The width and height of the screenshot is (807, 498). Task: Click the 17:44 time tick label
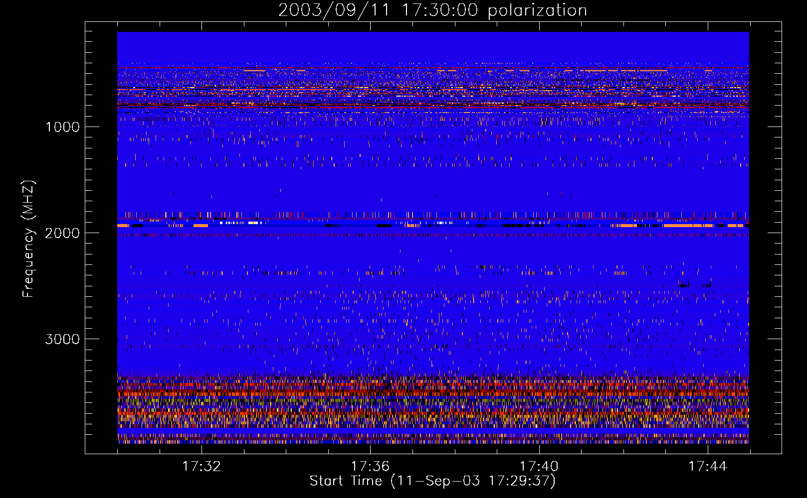[708, 467]
